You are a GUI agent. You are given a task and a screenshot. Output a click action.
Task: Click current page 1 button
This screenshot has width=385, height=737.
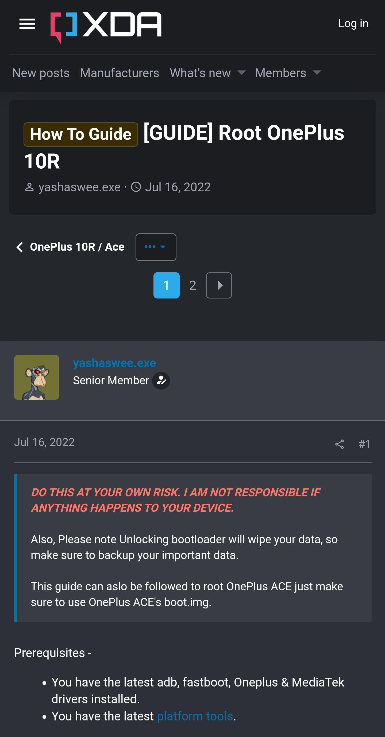(x=166, y=285)
